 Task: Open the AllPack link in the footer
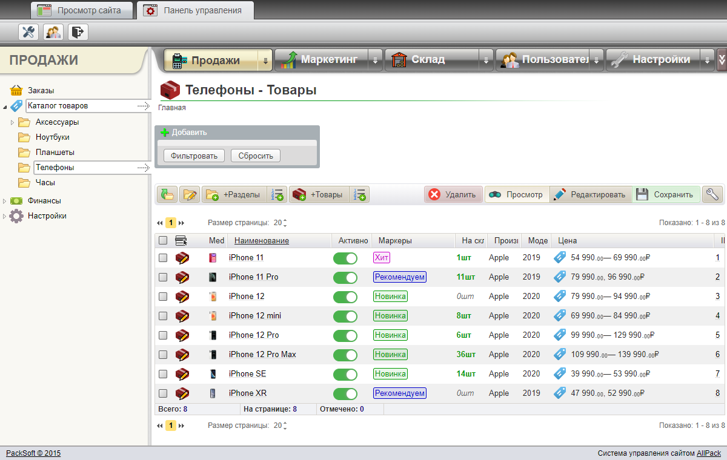point(708,452)
